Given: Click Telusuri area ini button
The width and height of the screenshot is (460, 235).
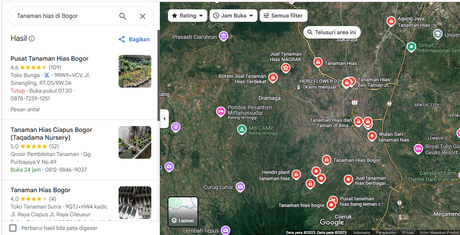Looking at the screenshot, I should pos(332,32).
